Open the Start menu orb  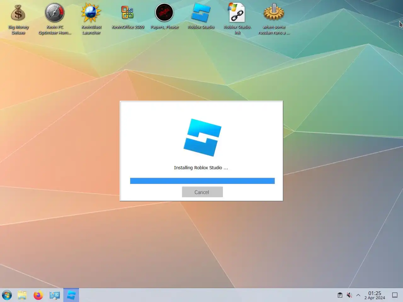[7, 295]
